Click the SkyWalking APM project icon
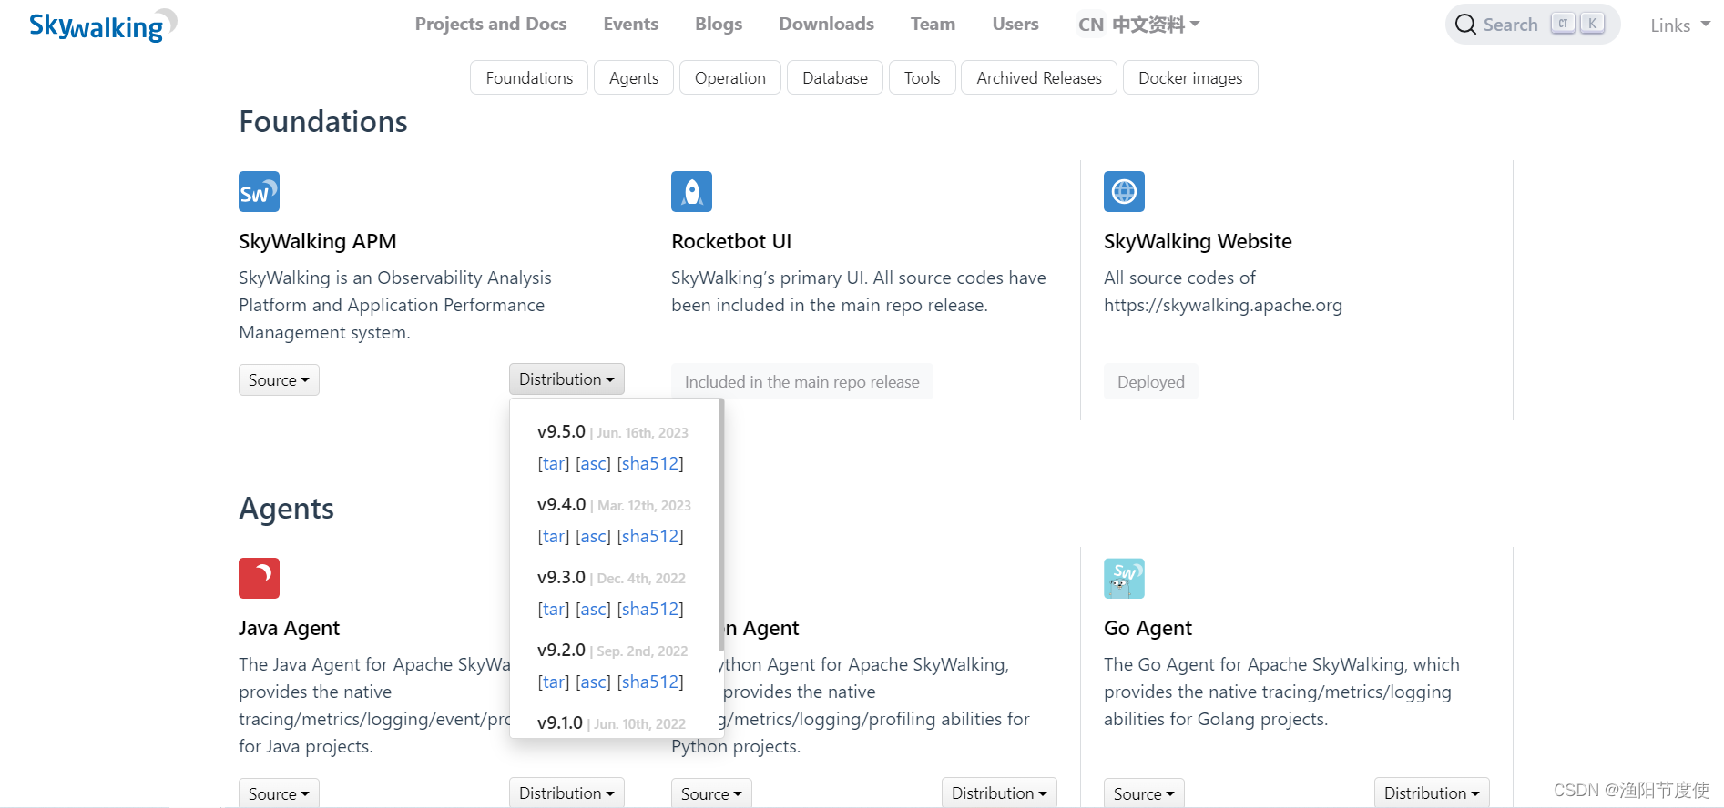Image resolution: width=1724 pixels, height=808 pixels. (259, 191)
